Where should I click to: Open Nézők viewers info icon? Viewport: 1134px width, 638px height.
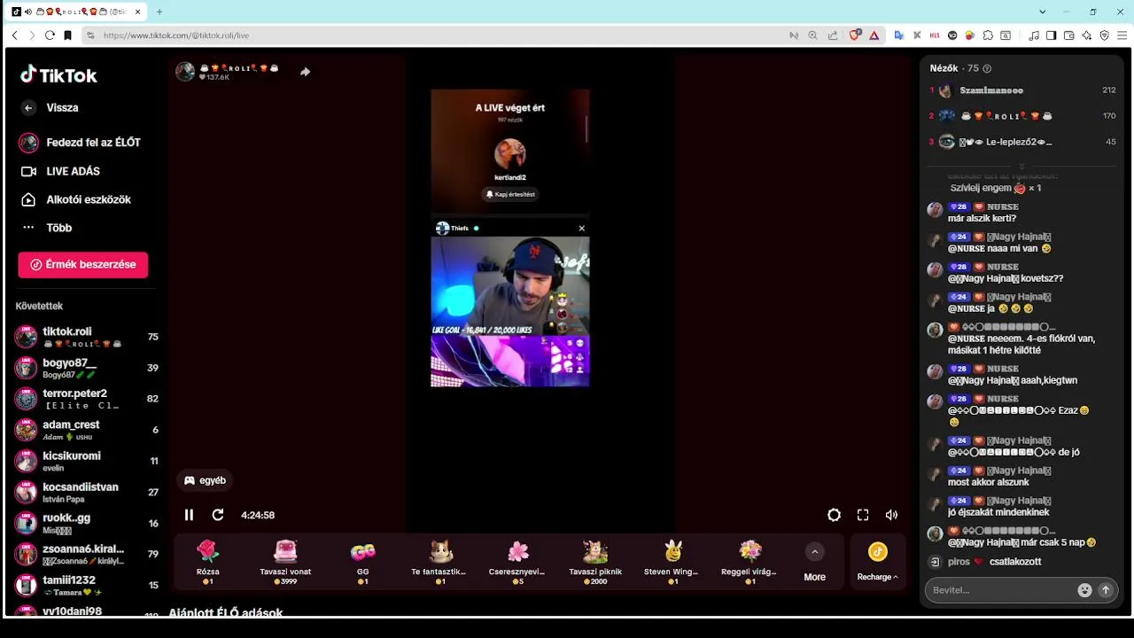pos(987,68)
